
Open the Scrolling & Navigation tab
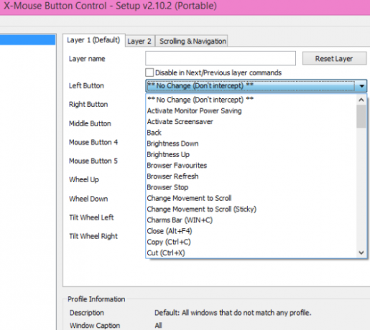(192, 41)
